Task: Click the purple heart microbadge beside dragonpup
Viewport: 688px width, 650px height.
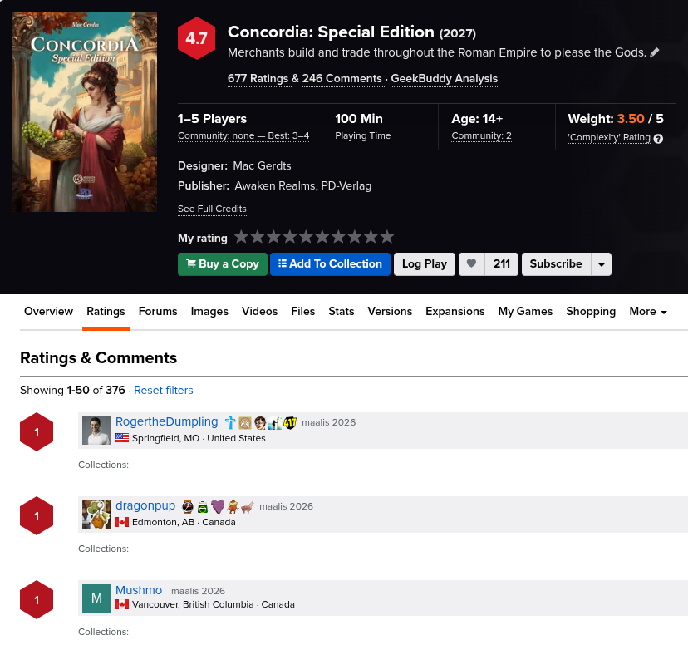Action: point(218,506)
